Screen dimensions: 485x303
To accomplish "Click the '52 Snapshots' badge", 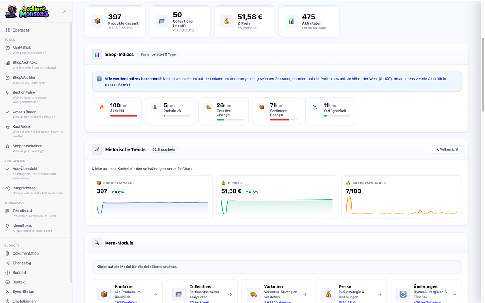I will pyautogui.click(x=164, y=149).
